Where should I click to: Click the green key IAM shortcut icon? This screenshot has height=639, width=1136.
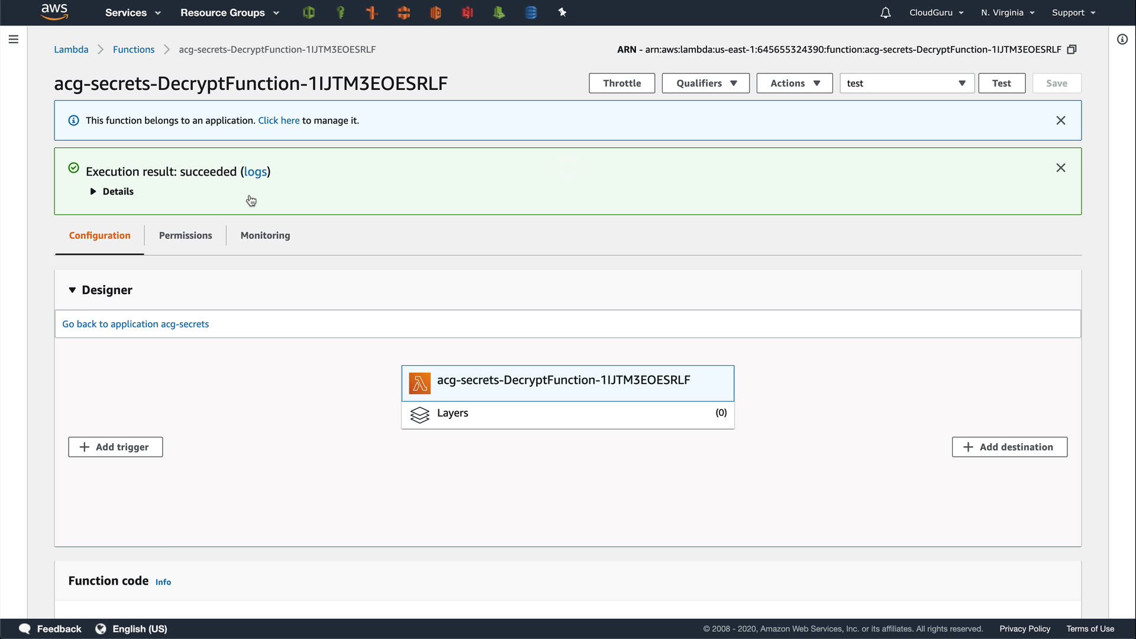point(340,12)
